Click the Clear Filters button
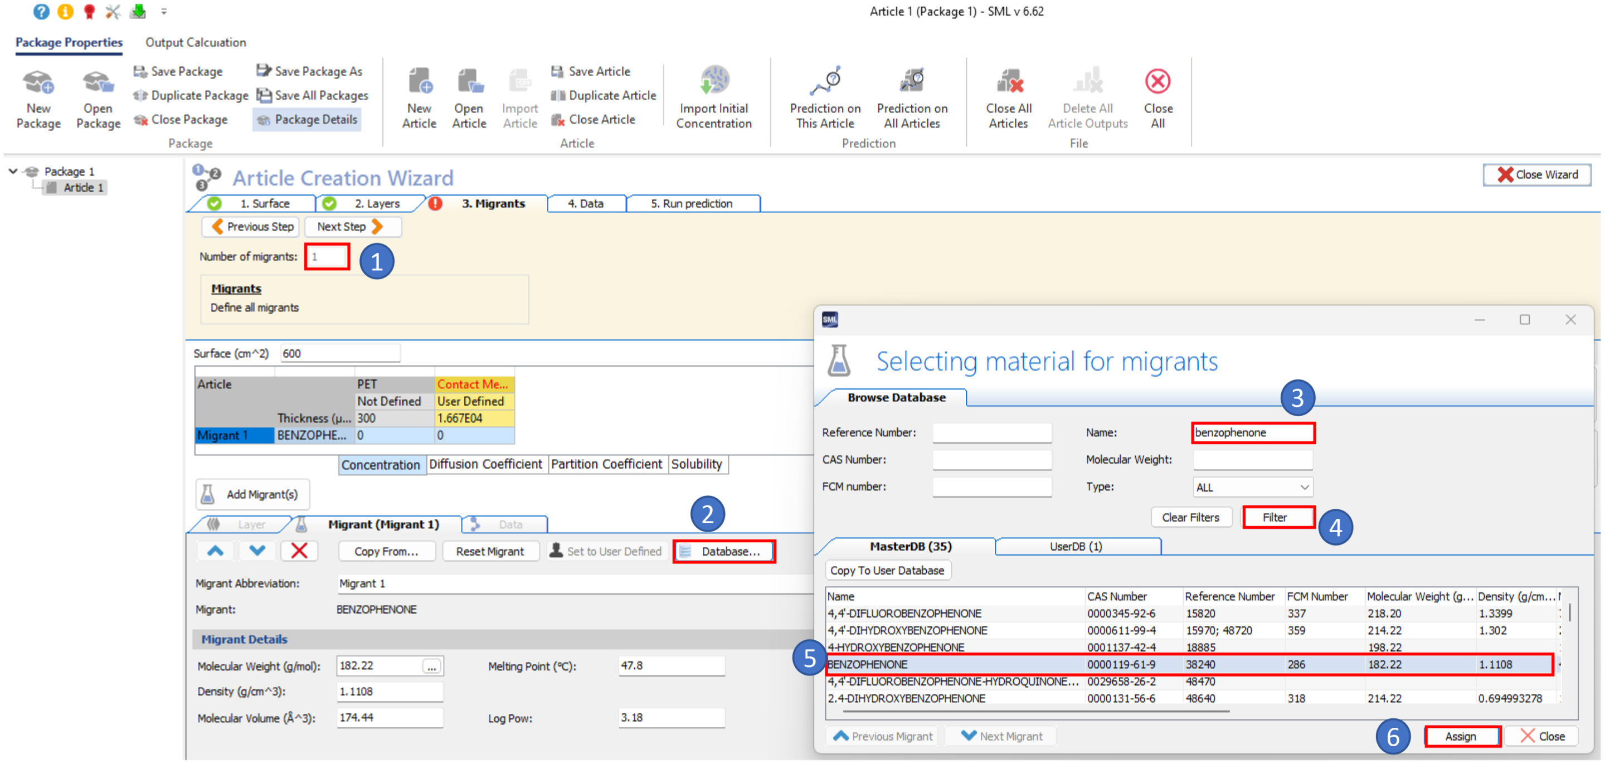The width and height of the screenshot is (1605, 764). 1191,518
